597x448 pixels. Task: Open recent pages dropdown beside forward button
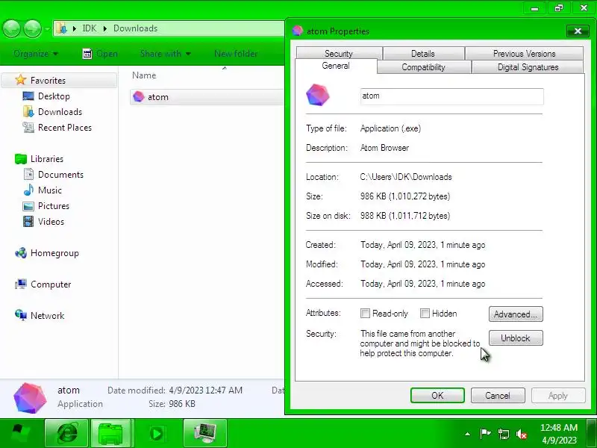pos(47,29)
